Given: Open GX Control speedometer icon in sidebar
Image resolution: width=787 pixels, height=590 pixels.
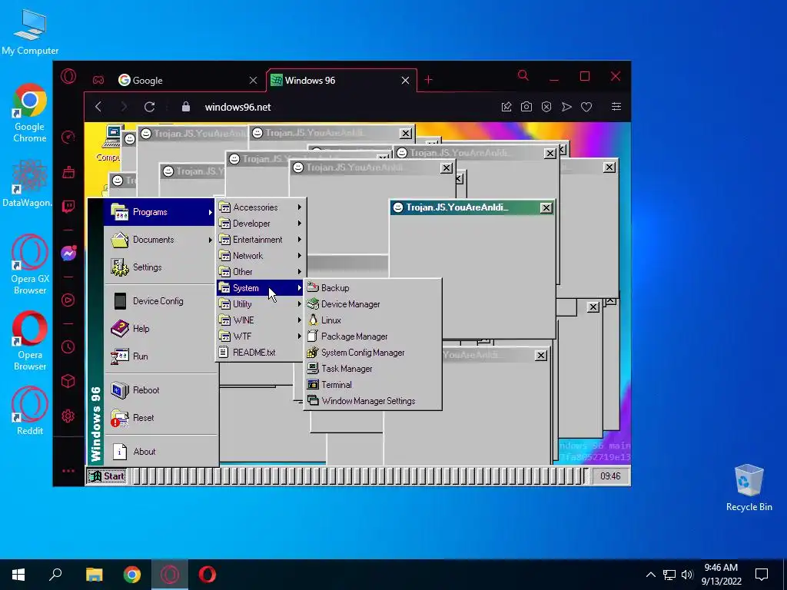Looking at the screenshot, I should click(x=68, y=137).
